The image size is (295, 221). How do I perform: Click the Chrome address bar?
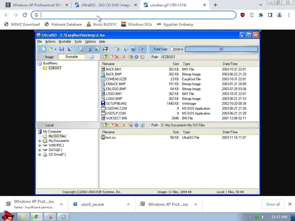coord(134,15)
